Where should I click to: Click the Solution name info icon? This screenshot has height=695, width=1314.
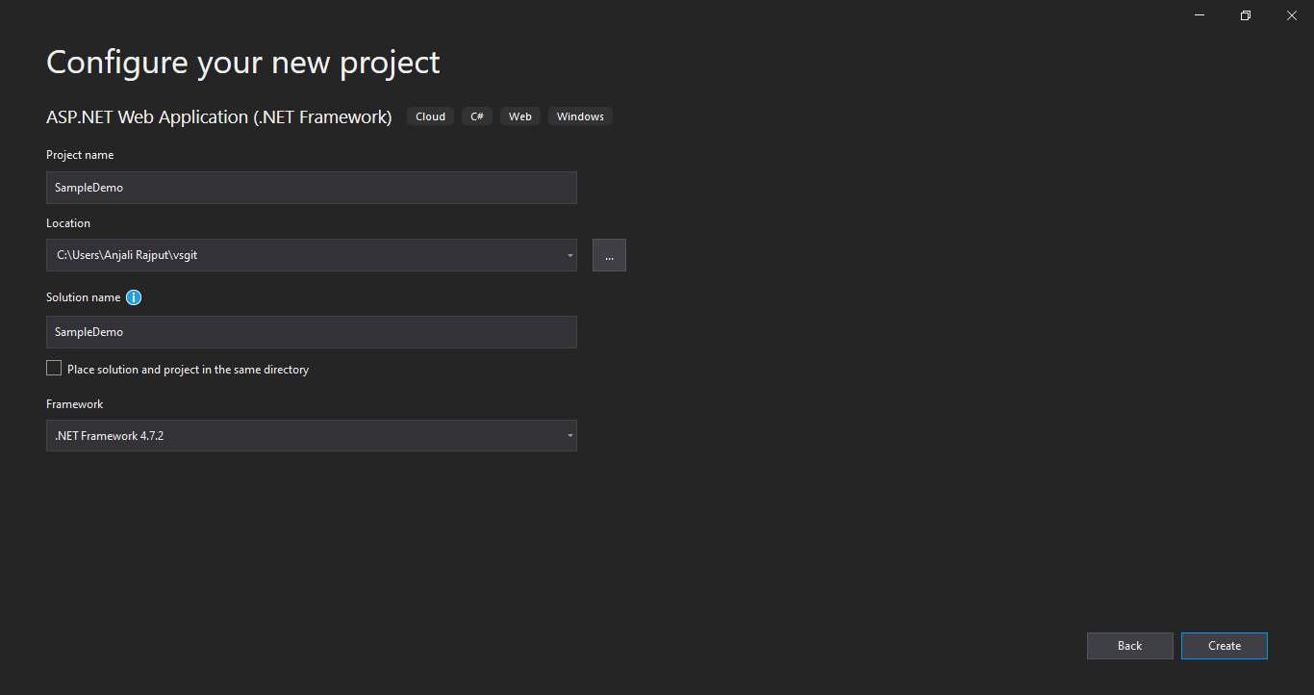(134, 297)
